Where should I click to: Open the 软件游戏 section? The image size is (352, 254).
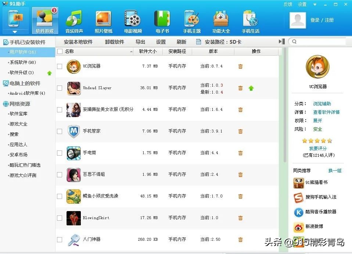(45, 21)
